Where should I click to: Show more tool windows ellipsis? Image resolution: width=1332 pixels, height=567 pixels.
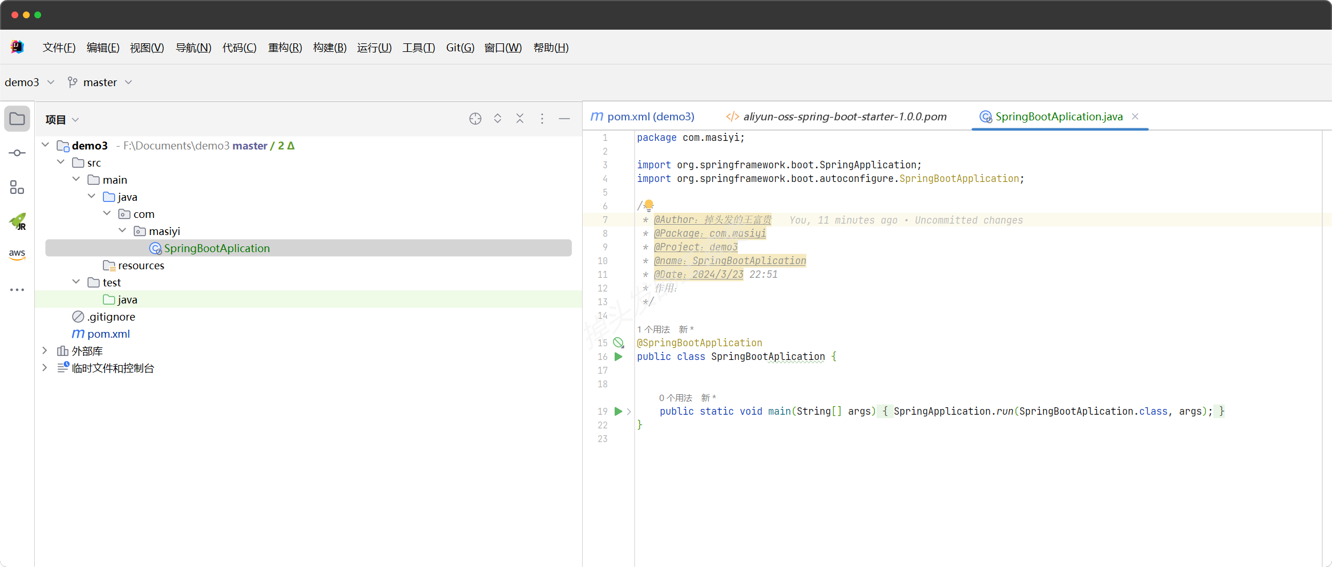(x=17, y=290)
